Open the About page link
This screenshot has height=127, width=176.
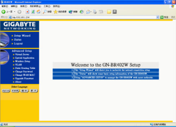18,82
